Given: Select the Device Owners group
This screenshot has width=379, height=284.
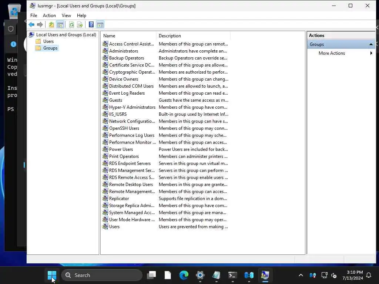Looking at the screenshot, I should pyautogui.click(x=124, y=79).
